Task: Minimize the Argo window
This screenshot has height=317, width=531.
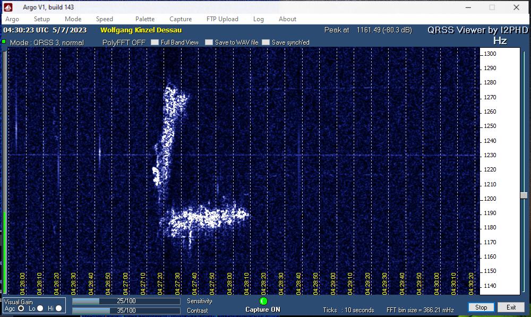Action: click(x=468, y=7)
